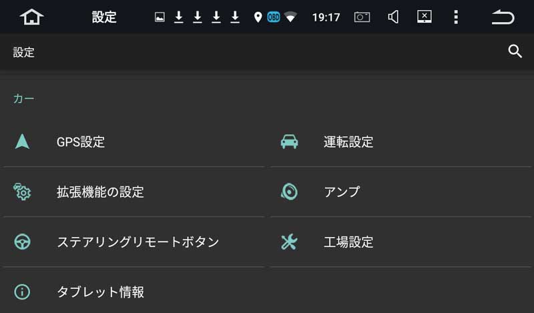534x313 pixels.
Task: Tap the screen-off display icon
Action: pyautogui.click(x=425, y=16)
